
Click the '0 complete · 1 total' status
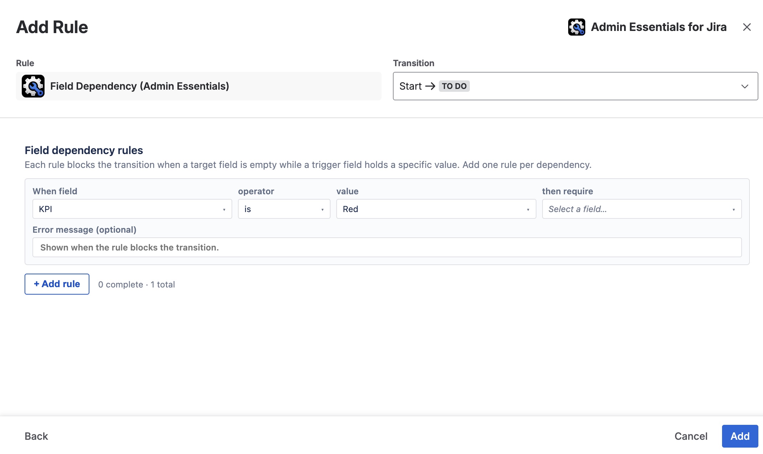pyautogui.click(x=137, y=285)
